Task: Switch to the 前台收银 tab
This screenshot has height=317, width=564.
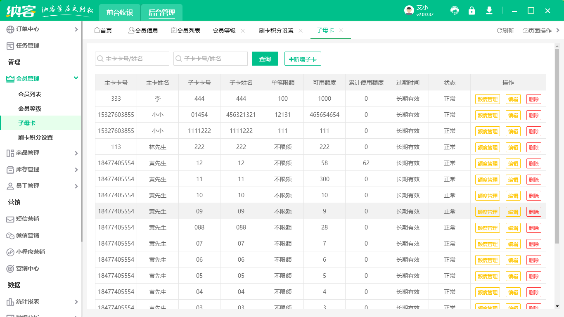Action: 120,12
